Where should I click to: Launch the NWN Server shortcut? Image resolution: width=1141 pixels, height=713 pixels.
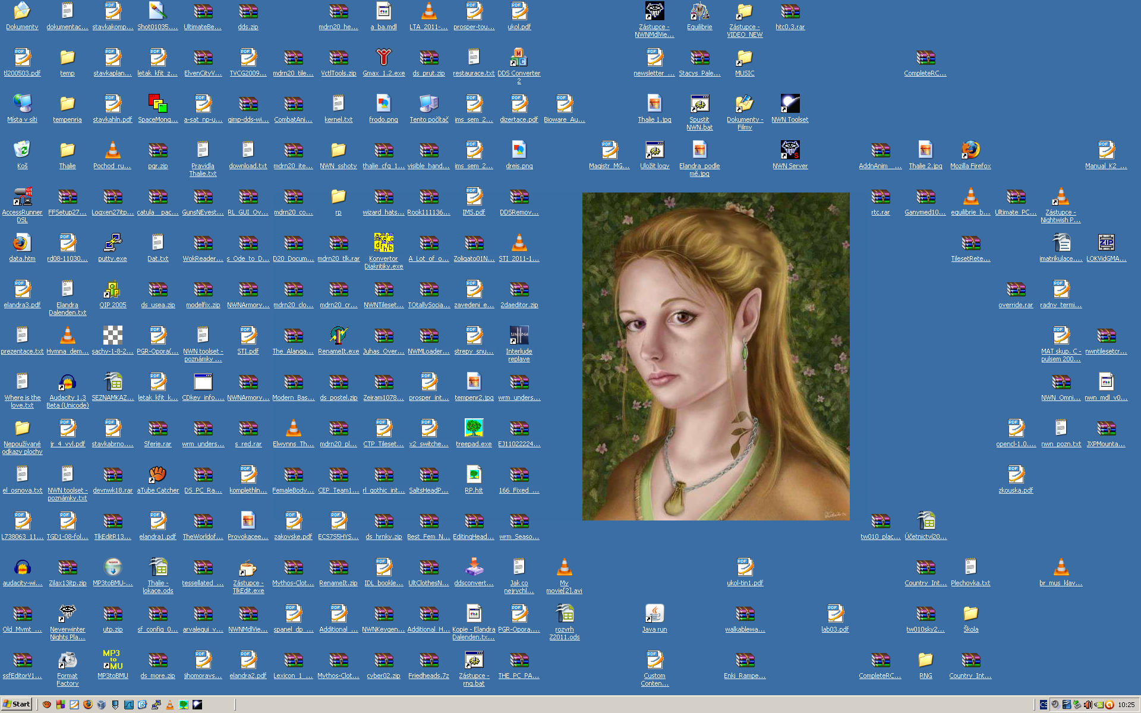(x=790, y=151)
